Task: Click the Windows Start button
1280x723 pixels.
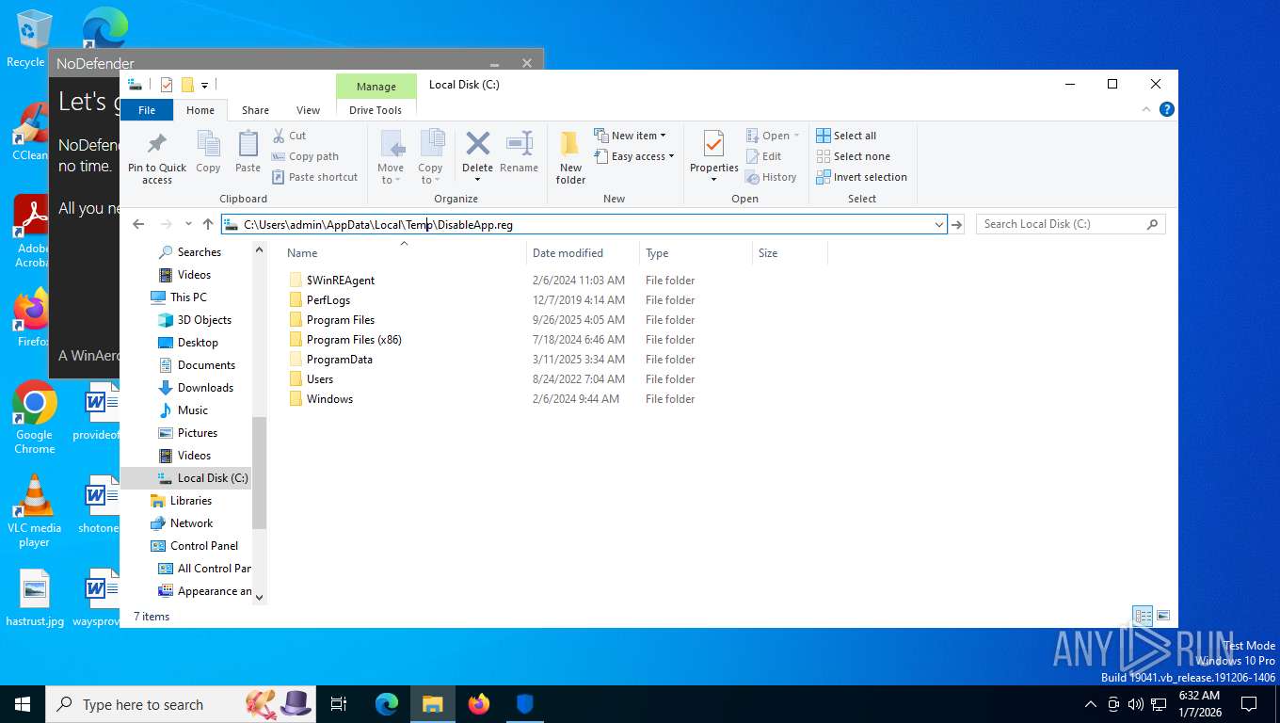Action: (x=23, y=703)
